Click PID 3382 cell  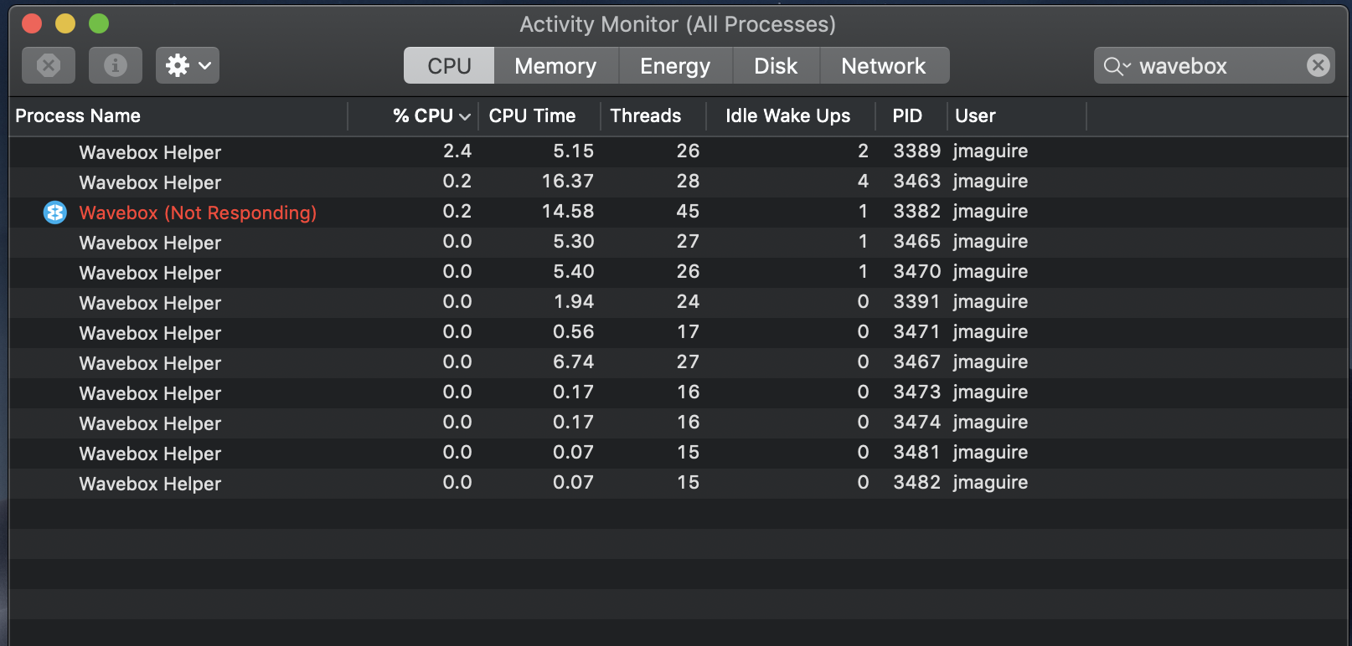[x=916, y=212]
